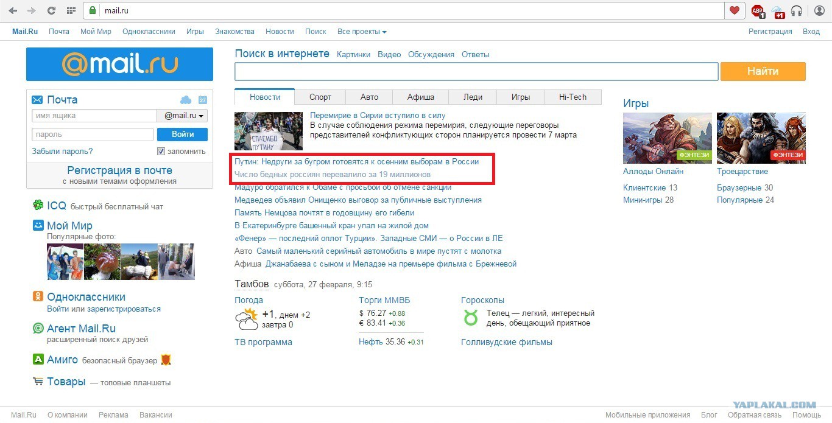Screen dimensions: 832x423
Task: Click the orange Одноклассники icon
Action: pyautogui.click(x=38, y=296)
